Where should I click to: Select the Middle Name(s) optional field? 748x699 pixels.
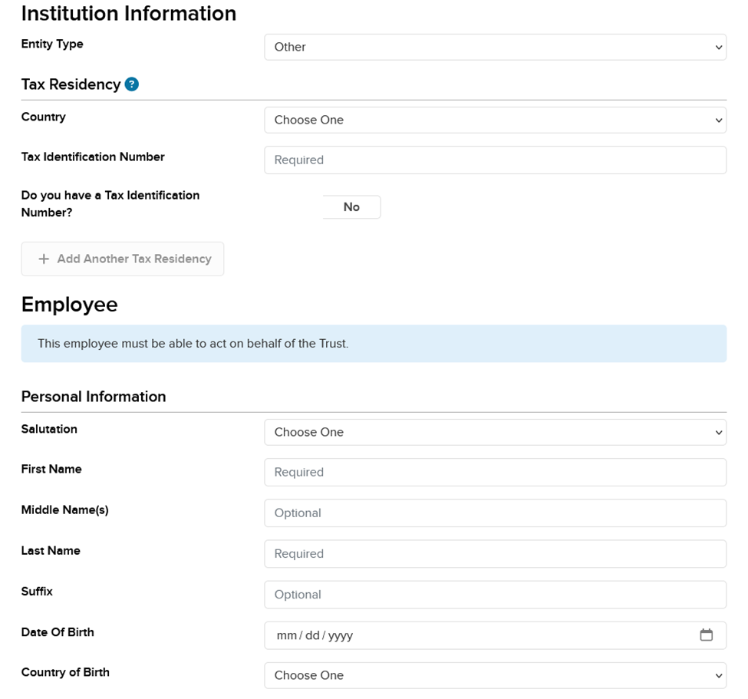coord(495,513)
